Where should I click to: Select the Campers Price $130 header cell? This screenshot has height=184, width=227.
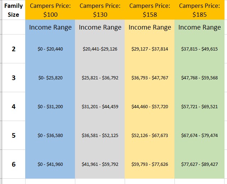(x=100, y=10)
